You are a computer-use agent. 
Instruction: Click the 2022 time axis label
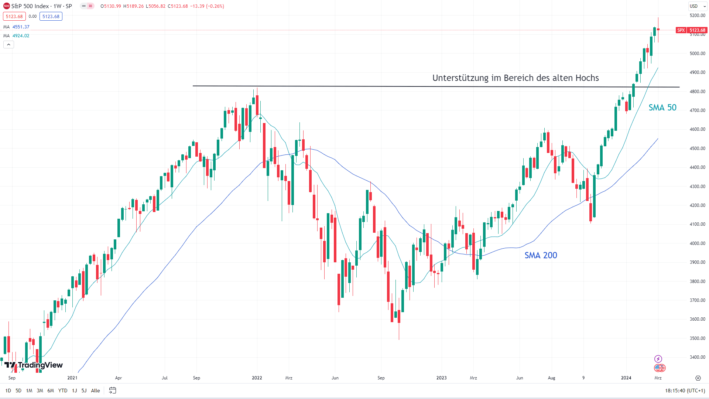click(257, 378)
